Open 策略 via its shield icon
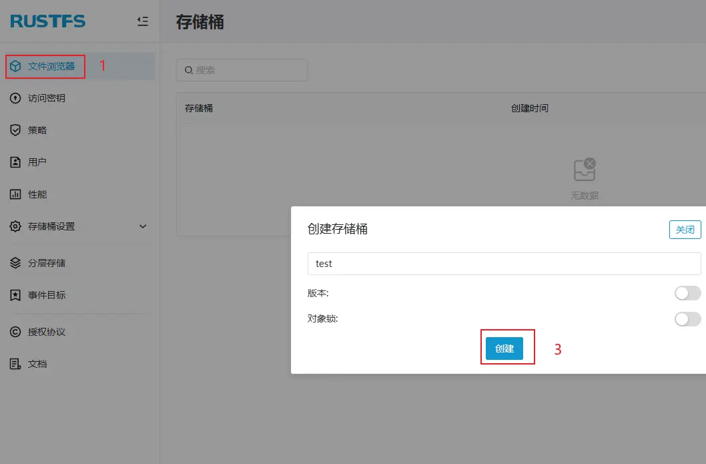Image resolution: width=706 pixels, height=464 pixels. click(x=15, y=130)
